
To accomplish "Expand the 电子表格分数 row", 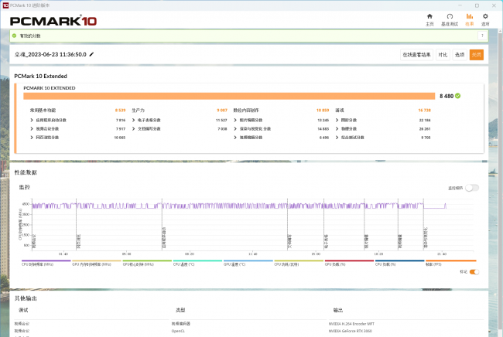I will 133,120.
